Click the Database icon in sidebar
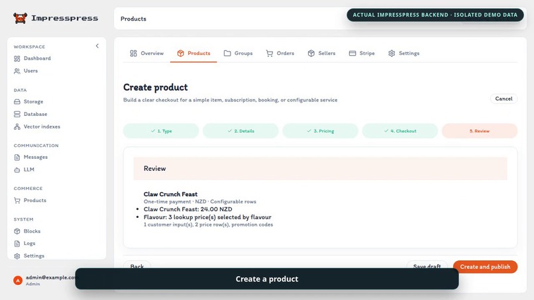Image resolution: width=534 pixels, height=300 pixels. pos(17,114)
